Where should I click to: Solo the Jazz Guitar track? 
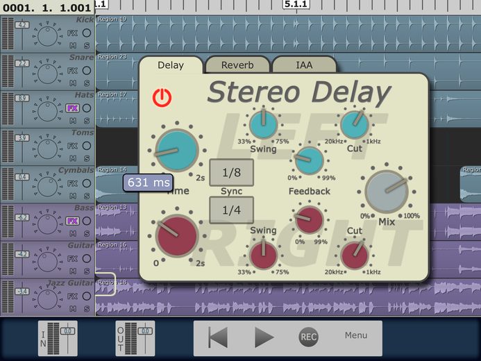click(x=87, y=308)
